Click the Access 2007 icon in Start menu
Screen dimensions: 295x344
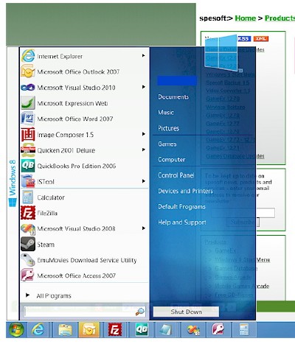28,275
